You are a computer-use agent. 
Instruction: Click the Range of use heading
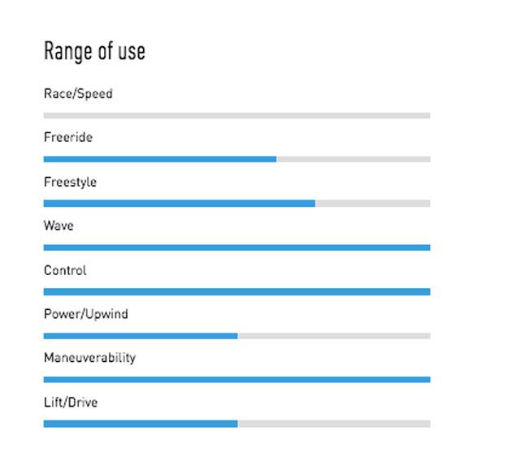[94, 52]
